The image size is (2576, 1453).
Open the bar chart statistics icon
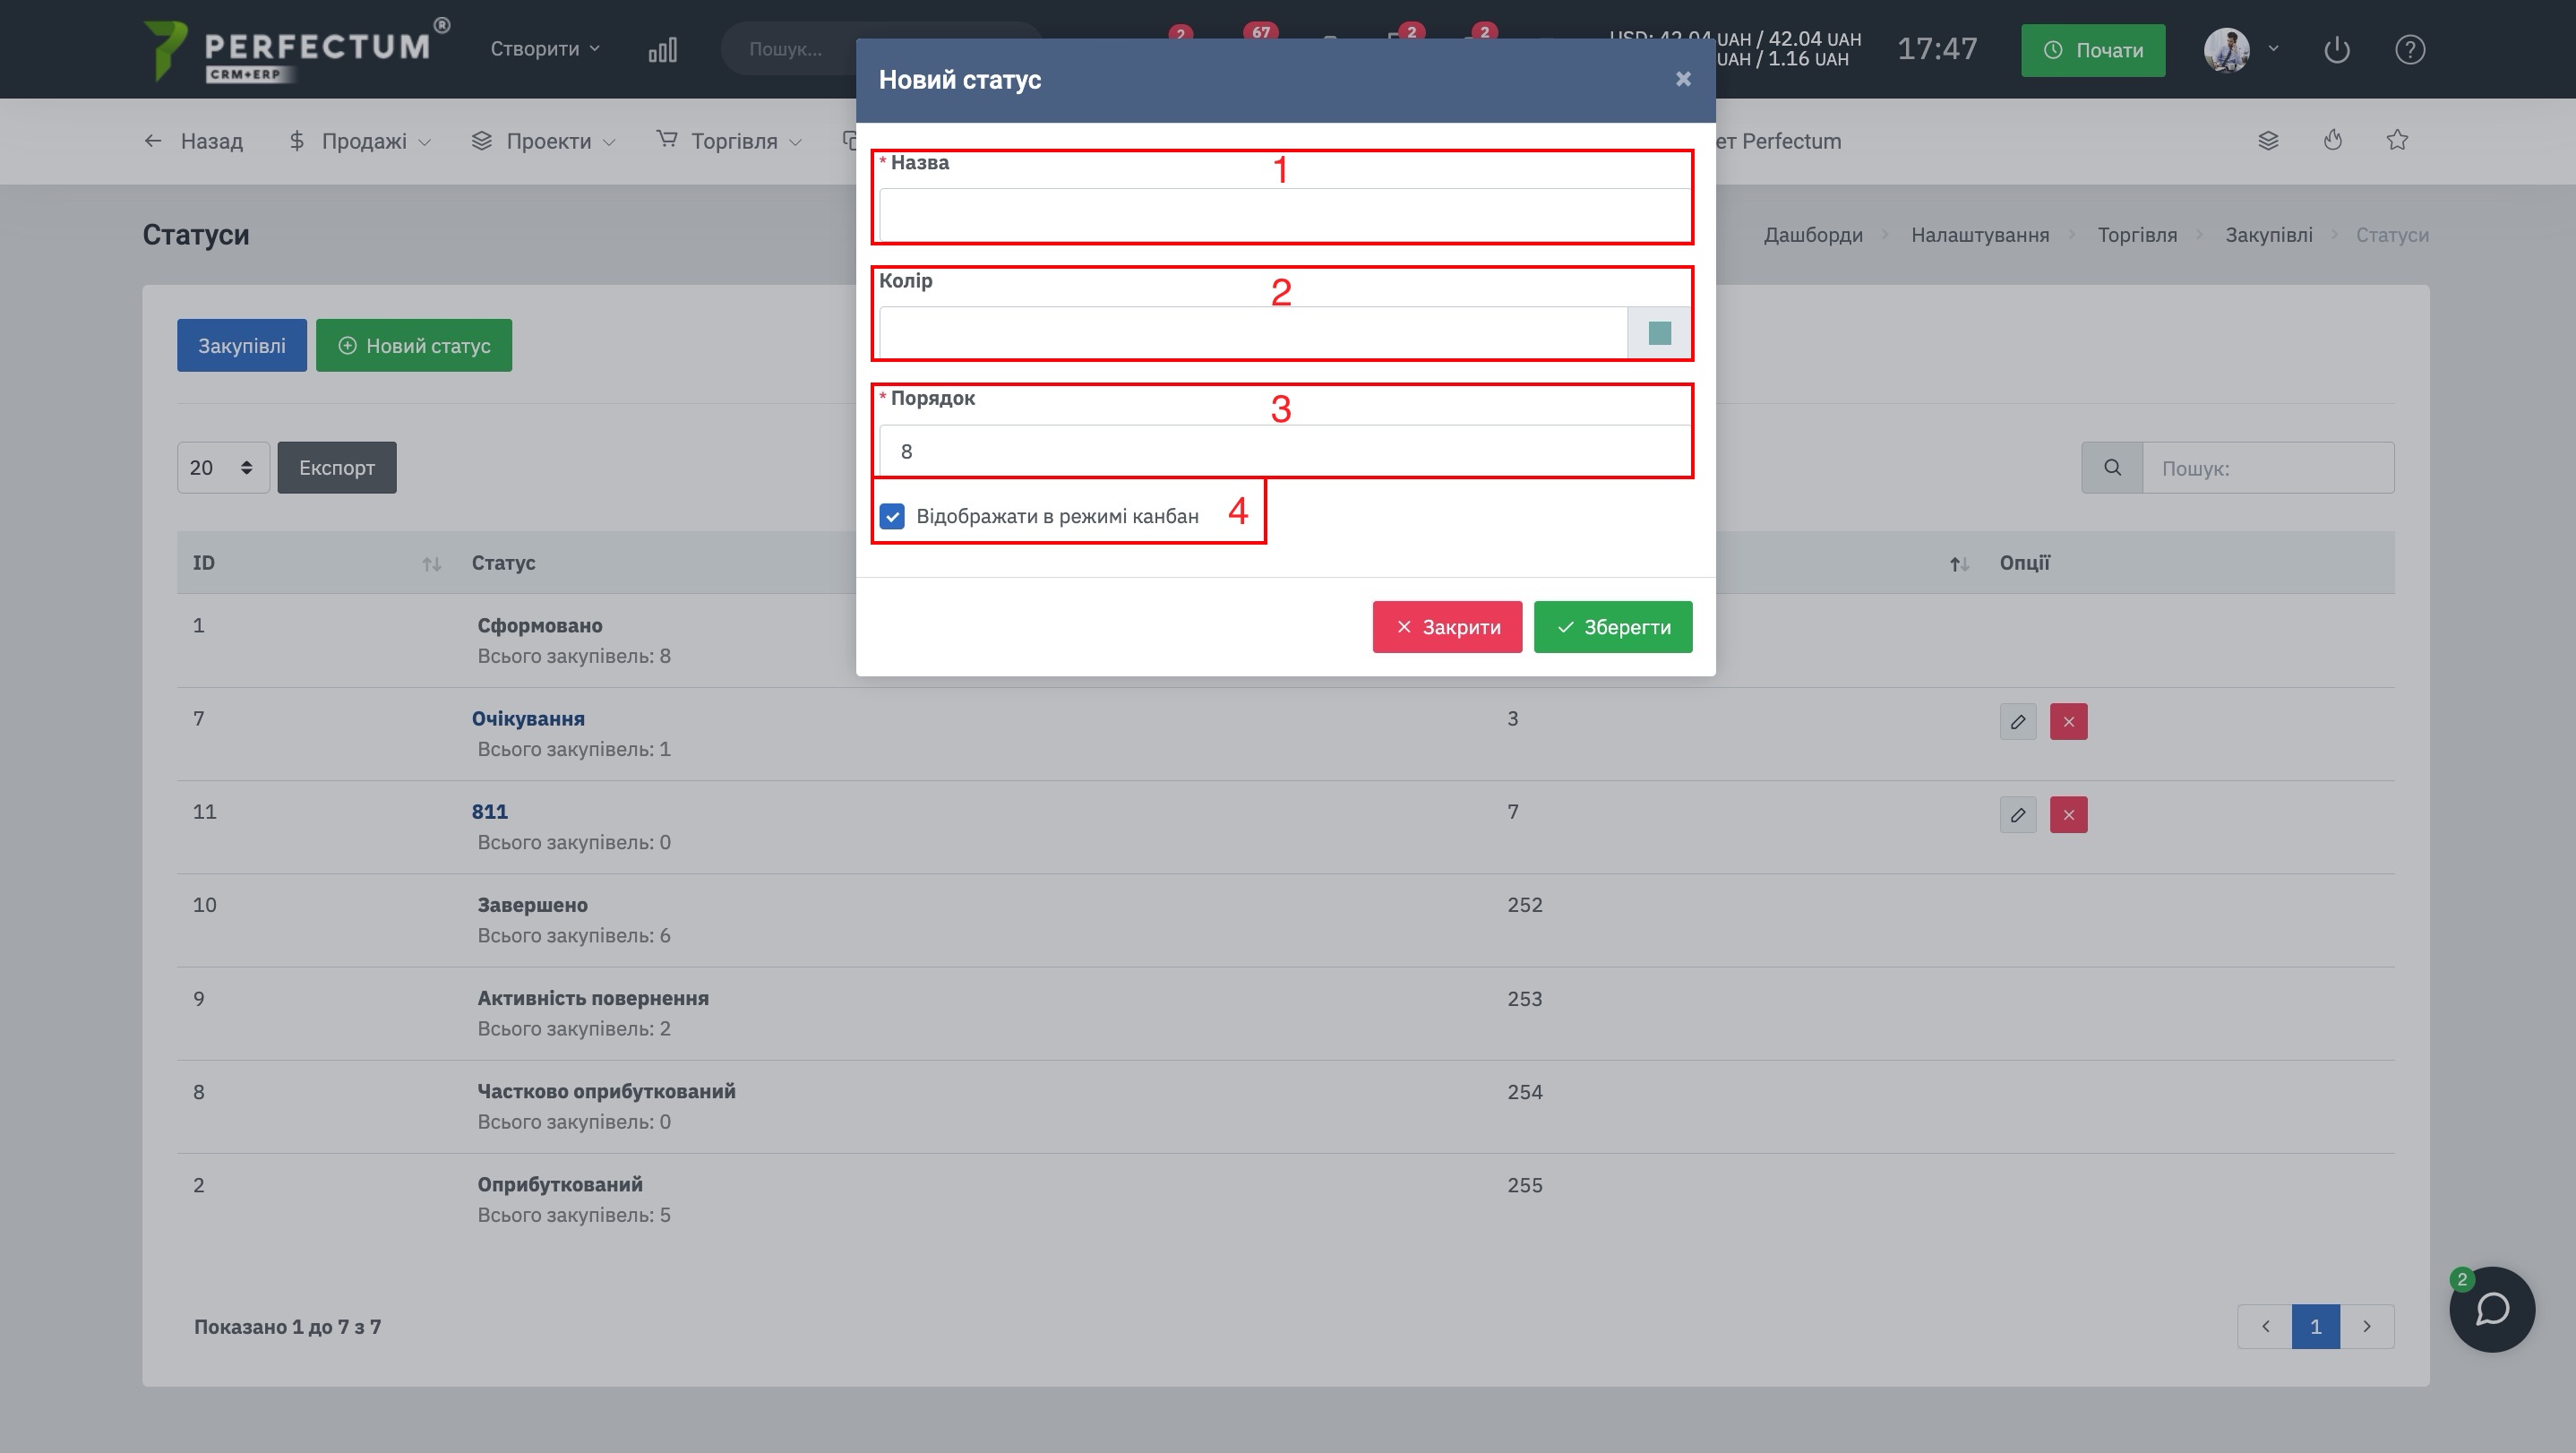662,50
